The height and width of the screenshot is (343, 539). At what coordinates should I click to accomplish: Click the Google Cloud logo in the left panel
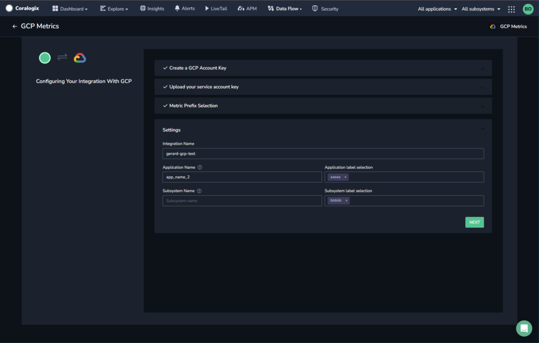80,58
